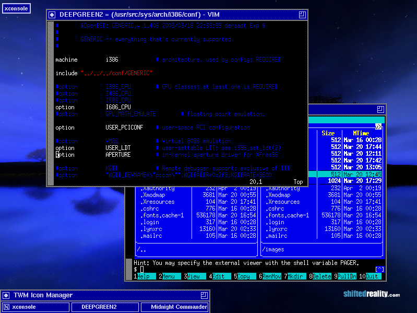Click the VIM window resize button
417x313 pixels.
[302, 15]
